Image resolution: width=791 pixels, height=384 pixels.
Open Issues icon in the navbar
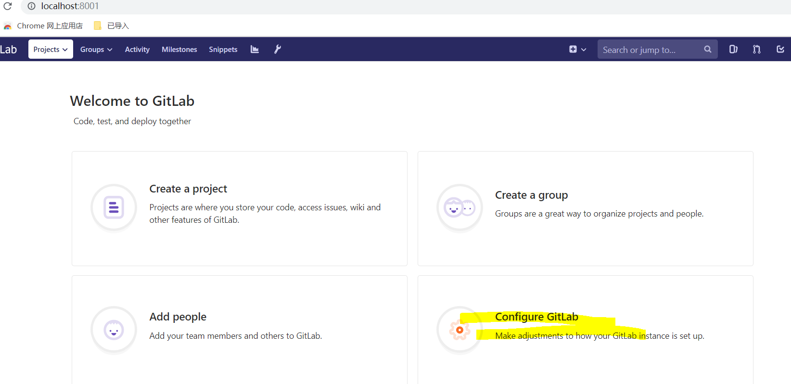tap(733, 49)
